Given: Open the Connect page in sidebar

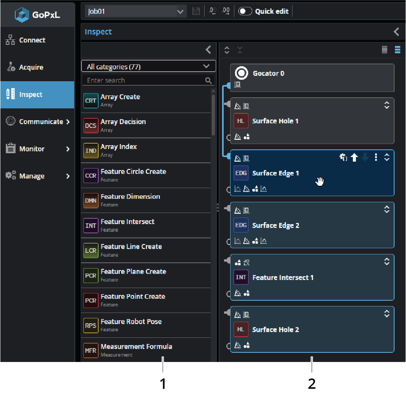Looking at the screenshot, I should (32, 40).
